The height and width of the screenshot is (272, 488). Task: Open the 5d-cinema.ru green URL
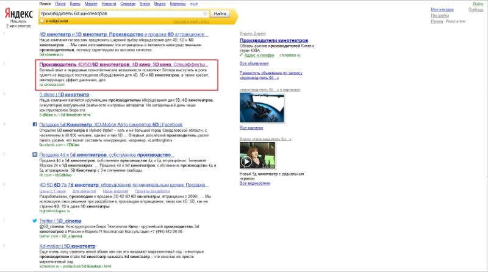51,54
